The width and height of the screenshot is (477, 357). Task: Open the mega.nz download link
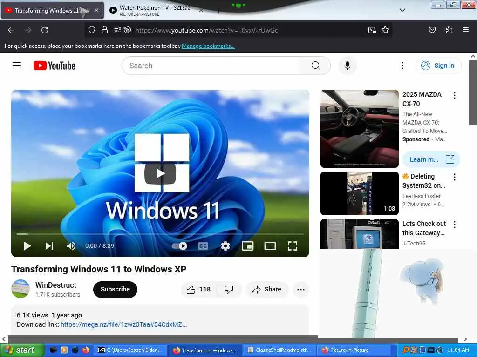(124, 324)
